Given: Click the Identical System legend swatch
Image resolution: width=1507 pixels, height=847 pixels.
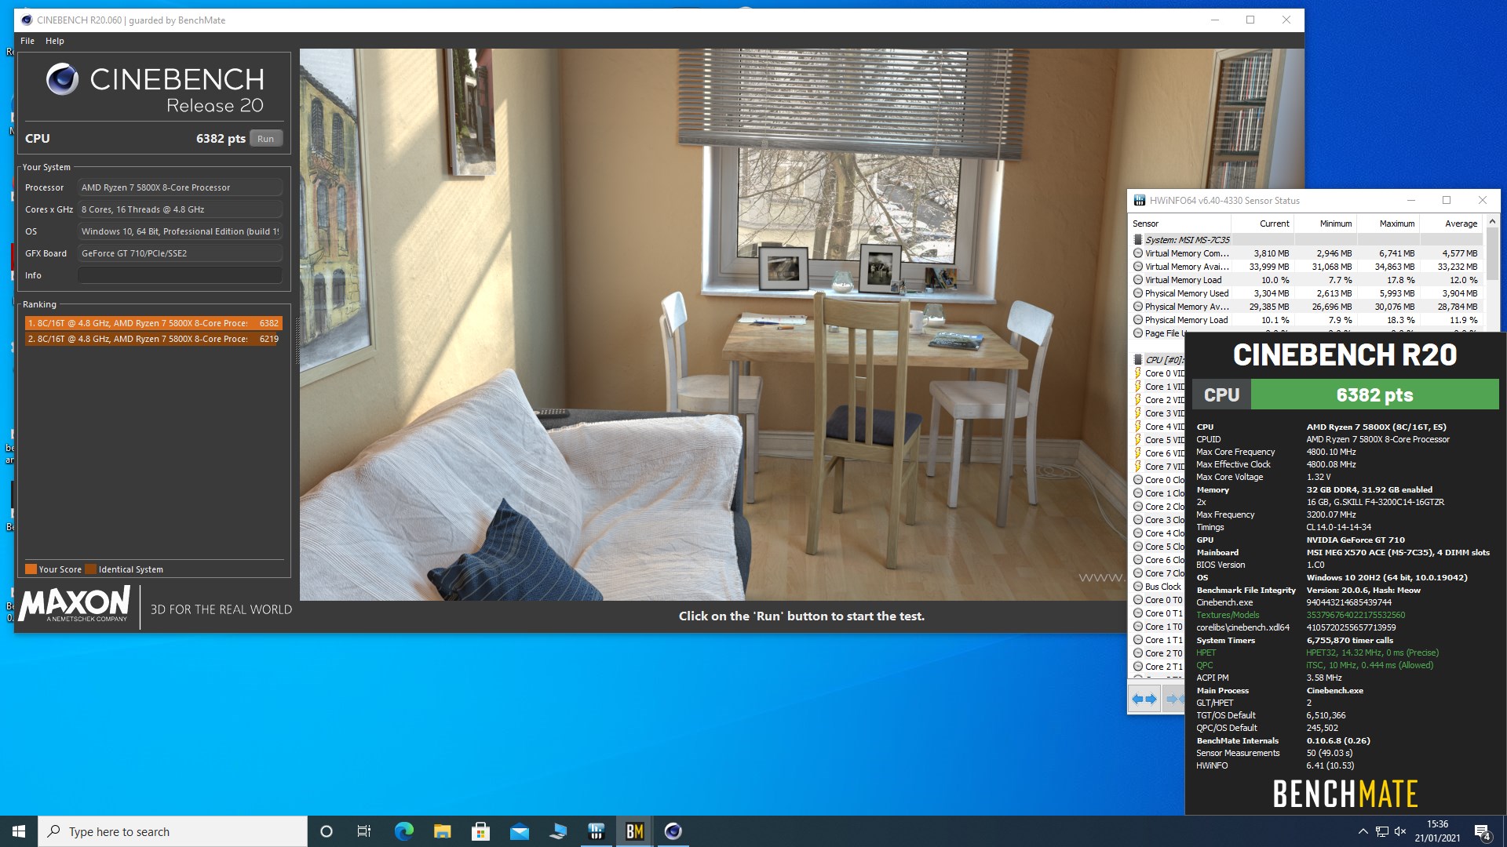Looking at the screenshot, I should (x=90, y=569).
